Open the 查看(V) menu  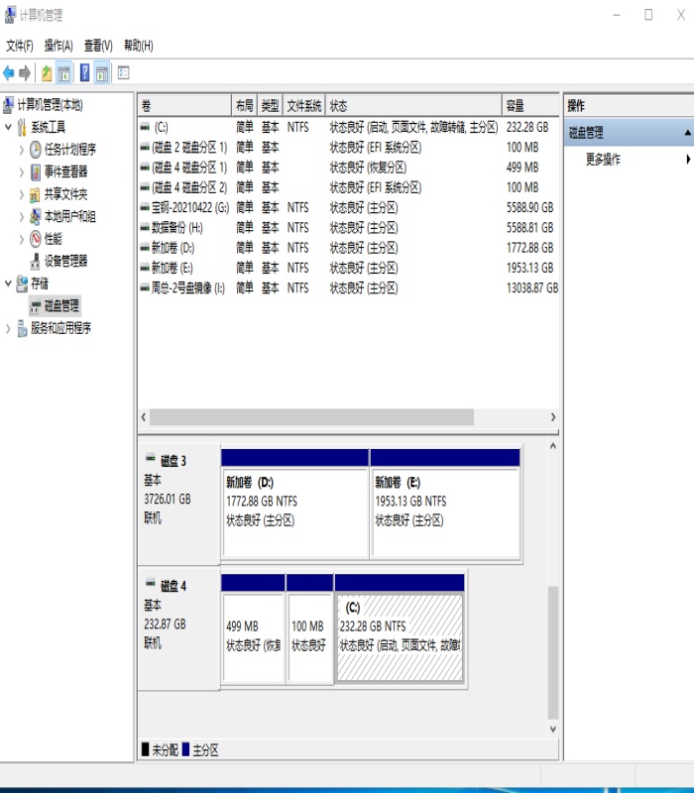point(98,46)
